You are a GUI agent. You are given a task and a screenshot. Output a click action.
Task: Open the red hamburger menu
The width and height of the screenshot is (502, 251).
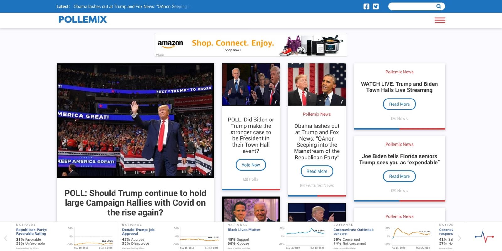click(440, 20)
